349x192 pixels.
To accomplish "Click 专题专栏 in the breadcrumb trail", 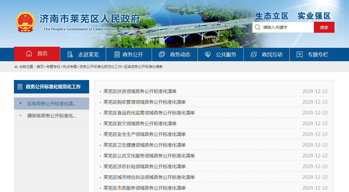I will pyautogui.click(x=53, y=67).
